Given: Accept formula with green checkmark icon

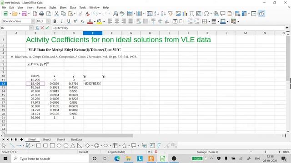Looking at the screenshot, I should pos(47,28).
